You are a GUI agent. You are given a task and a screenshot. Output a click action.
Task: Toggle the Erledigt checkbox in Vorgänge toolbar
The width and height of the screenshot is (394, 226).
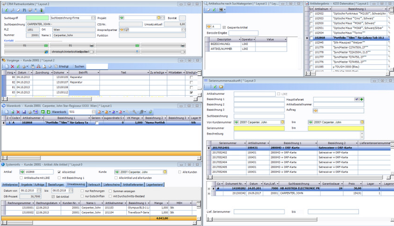pos(56,67)
